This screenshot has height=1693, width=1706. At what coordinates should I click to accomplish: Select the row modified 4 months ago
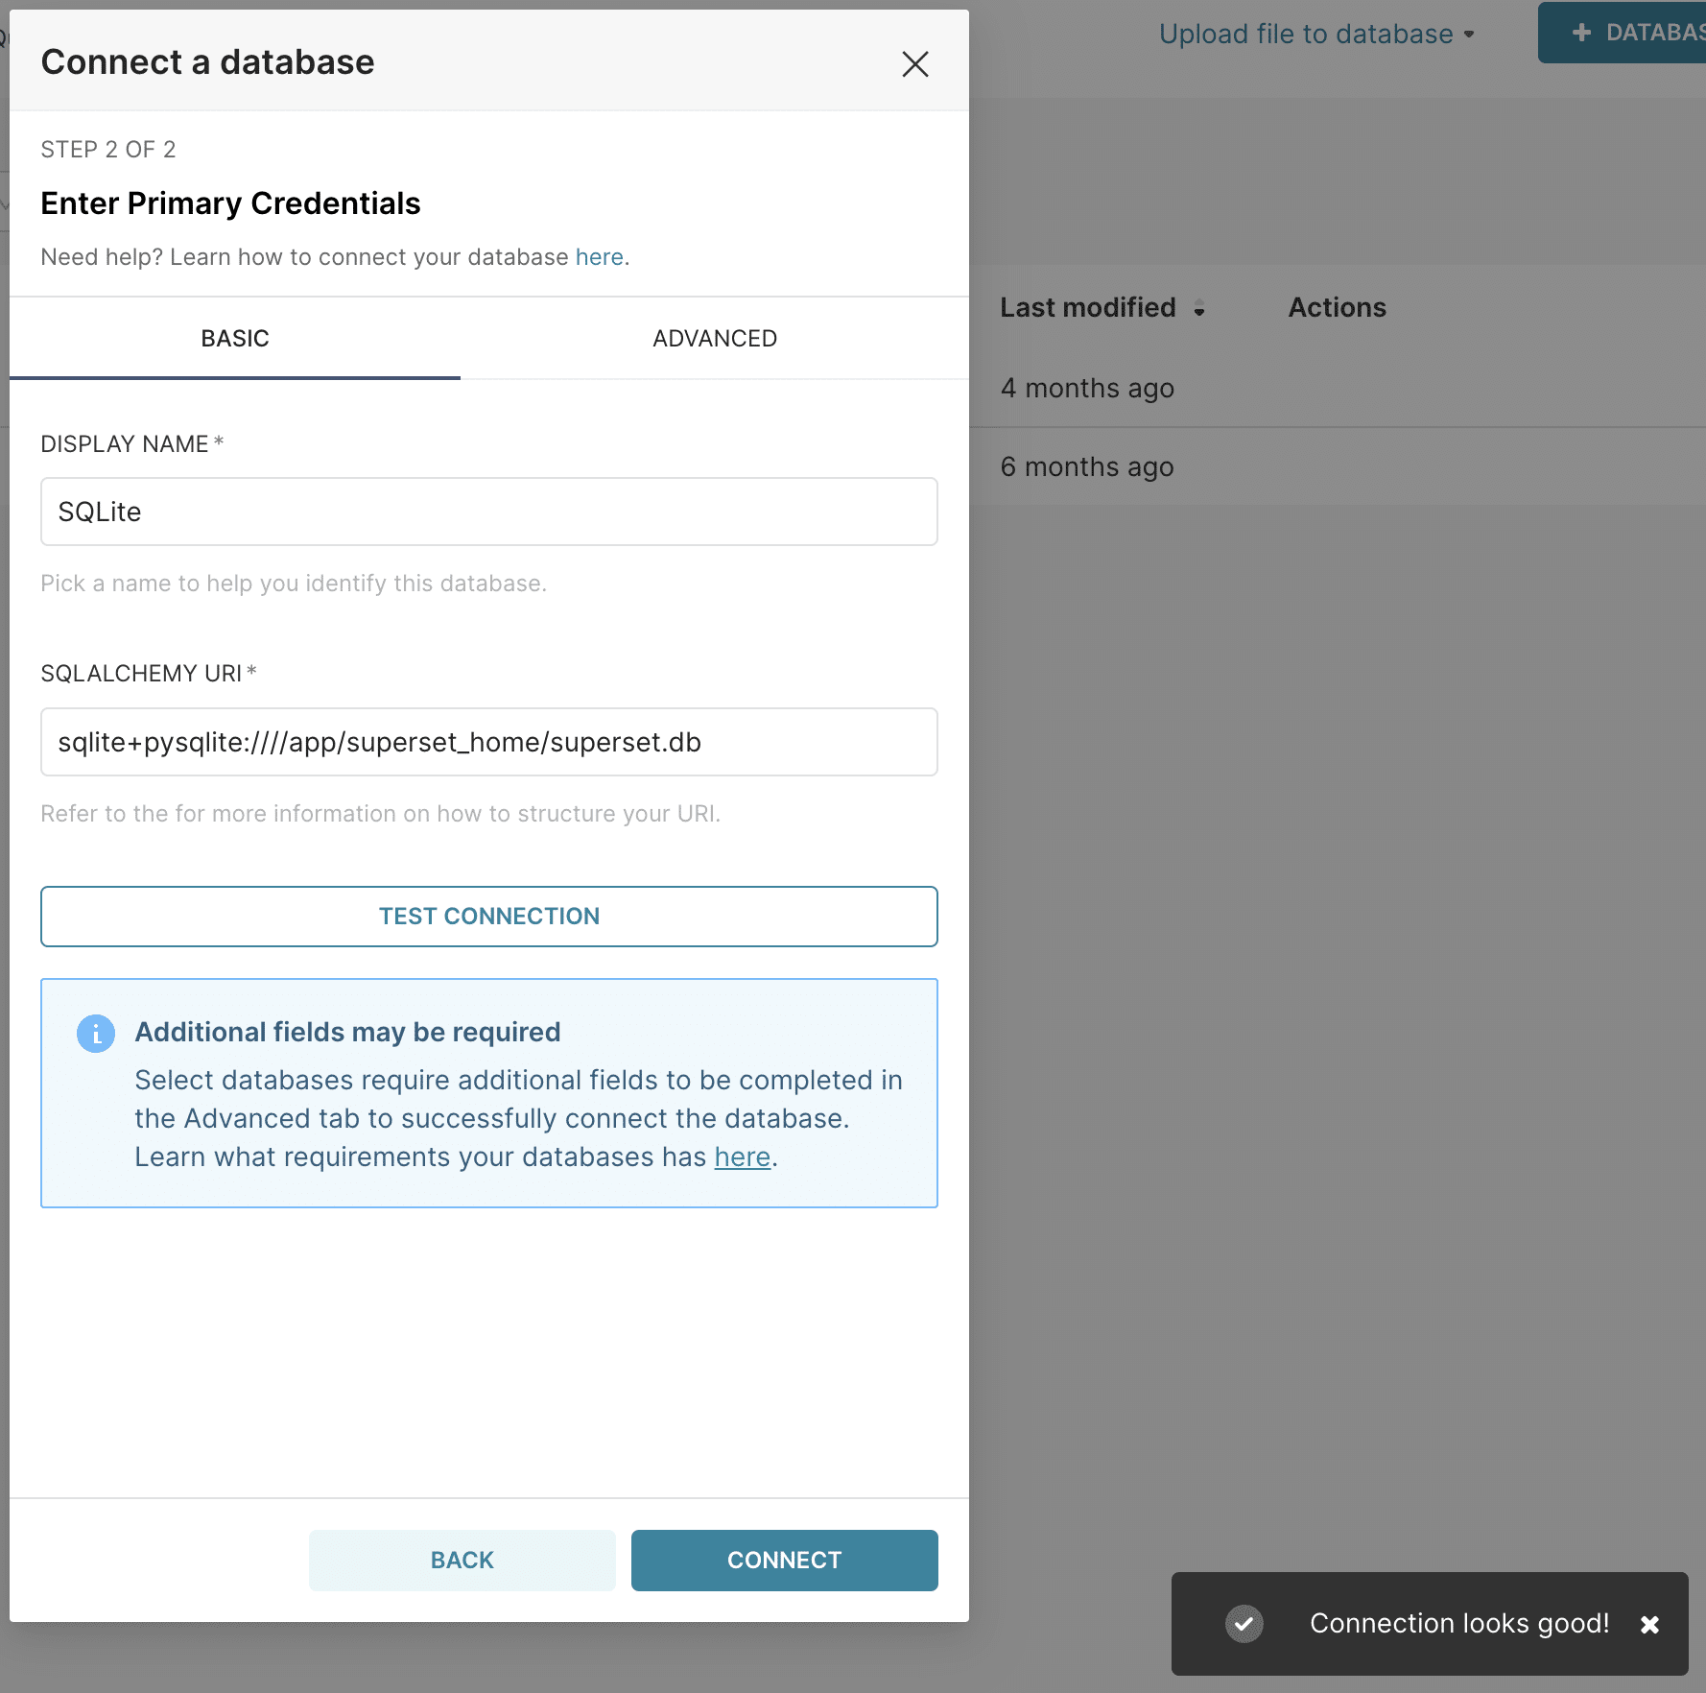[x=1087, y=389]
